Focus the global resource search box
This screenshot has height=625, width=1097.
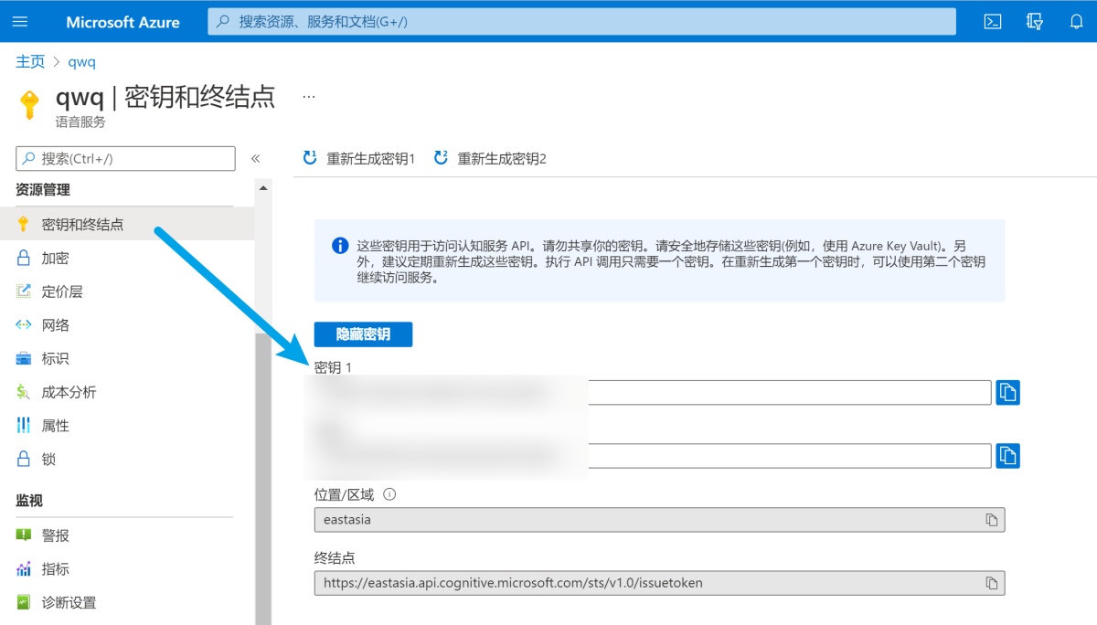pos(581,22)
